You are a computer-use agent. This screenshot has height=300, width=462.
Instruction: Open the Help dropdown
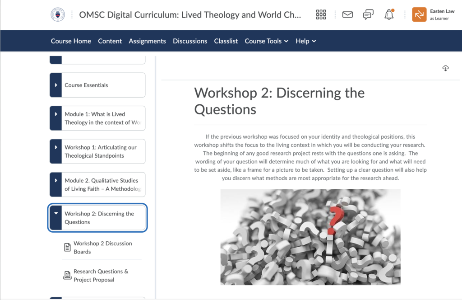tap(305, 41)
